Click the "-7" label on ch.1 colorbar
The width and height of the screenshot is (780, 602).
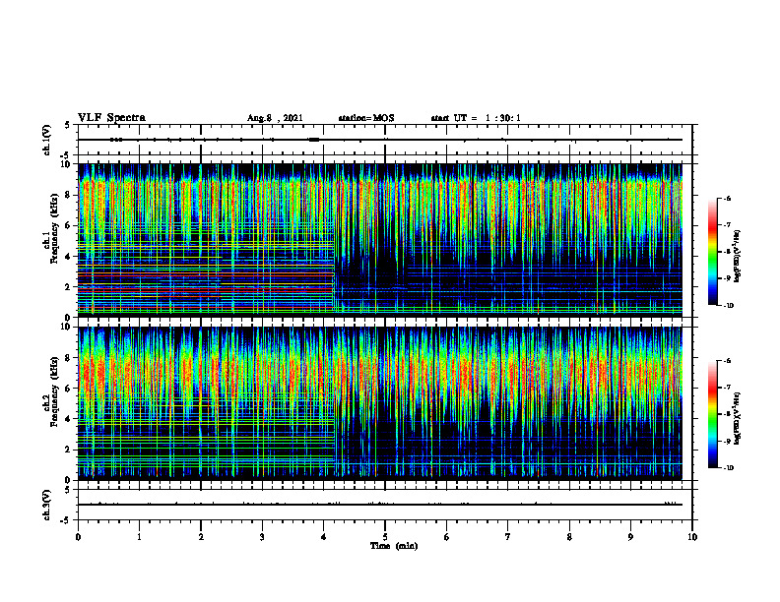click(728, 225)
